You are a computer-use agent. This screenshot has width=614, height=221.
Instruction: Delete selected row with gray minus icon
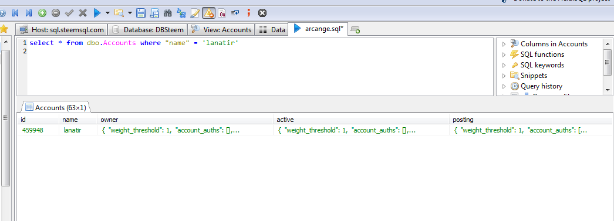point(56,13)
